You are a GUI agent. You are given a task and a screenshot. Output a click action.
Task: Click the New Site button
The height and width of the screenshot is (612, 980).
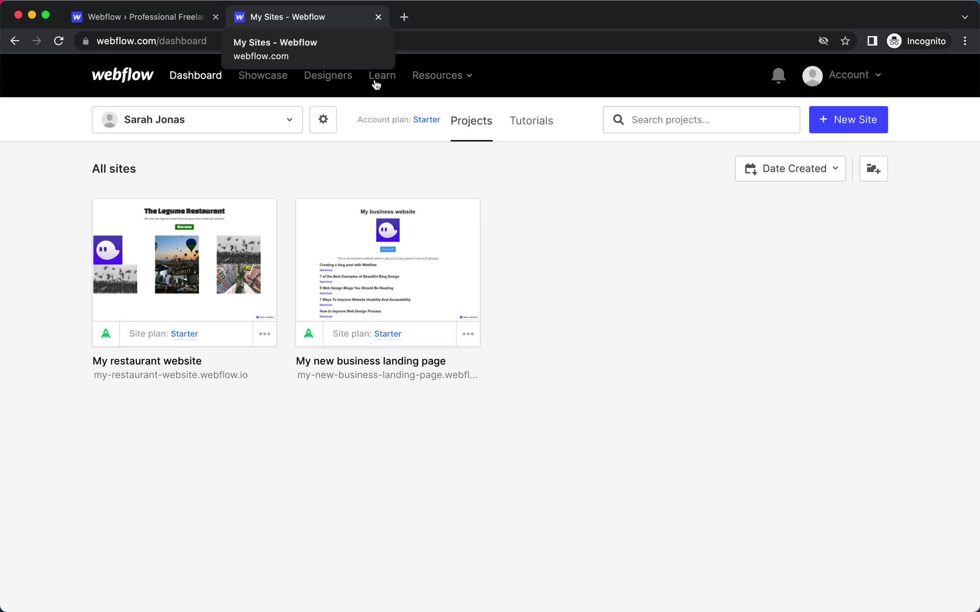848,119
